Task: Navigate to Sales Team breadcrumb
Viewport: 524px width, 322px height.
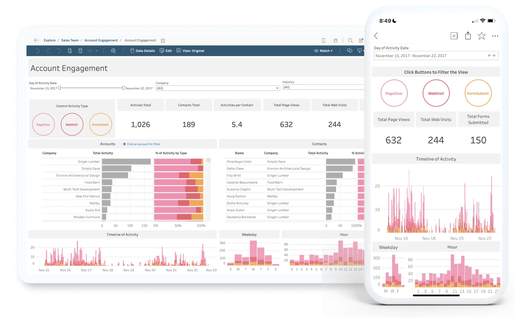Action: tap(70, 40)
